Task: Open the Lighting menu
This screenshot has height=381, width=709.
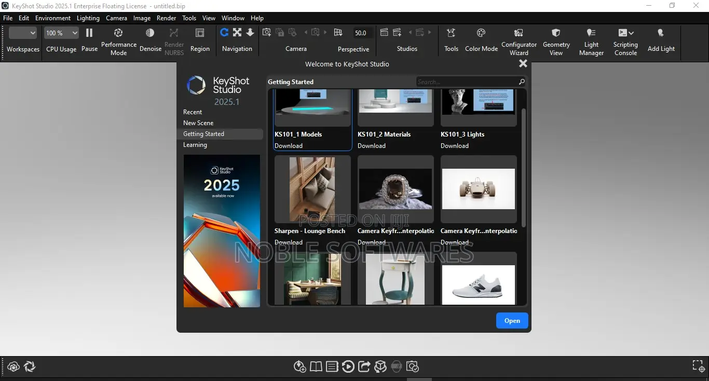Action: click(x=88, y=18)
